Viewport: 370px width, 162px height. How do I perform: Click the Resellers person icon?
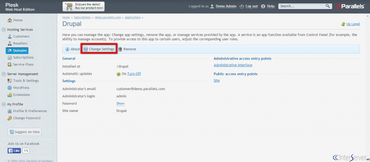click(10, 44)
